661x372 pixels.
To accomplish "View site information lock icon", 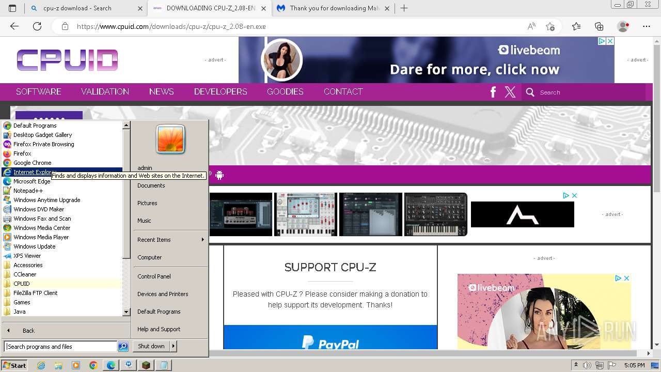I will [x=65, y=26].
